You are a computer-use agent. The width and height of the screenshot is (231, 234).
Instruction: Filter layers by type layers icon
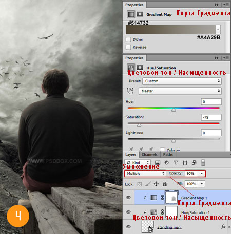[176, 163]
